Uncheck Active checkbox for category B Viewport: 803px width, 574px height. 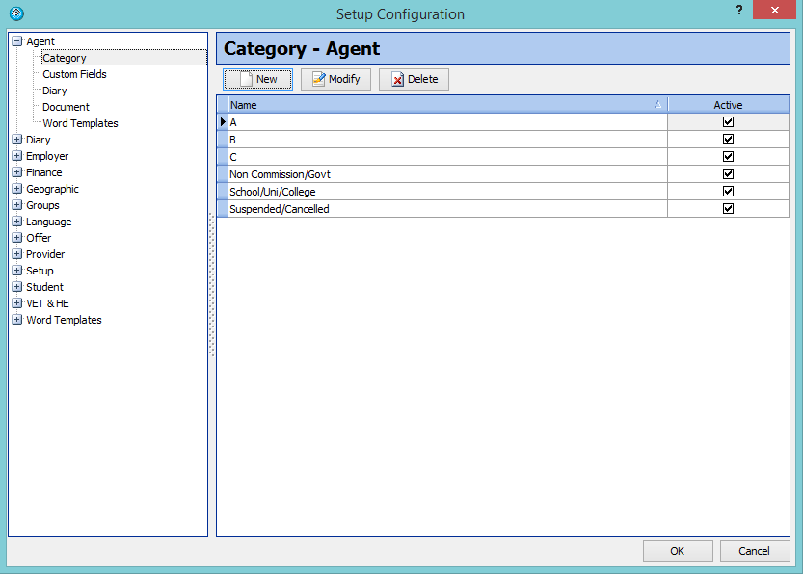point(728,140)
